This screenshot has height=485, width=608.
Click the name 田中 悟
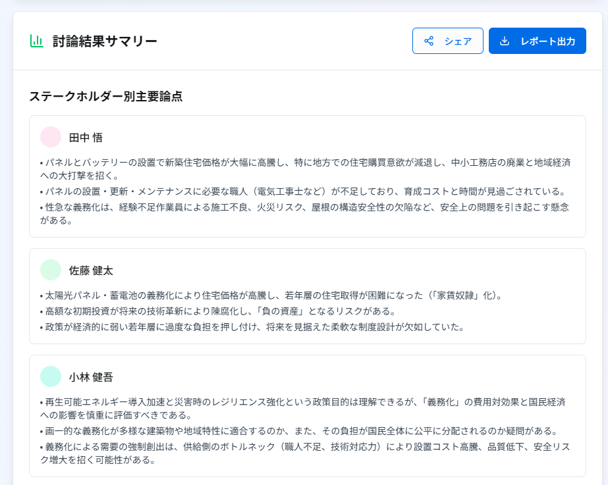point(86,138)
